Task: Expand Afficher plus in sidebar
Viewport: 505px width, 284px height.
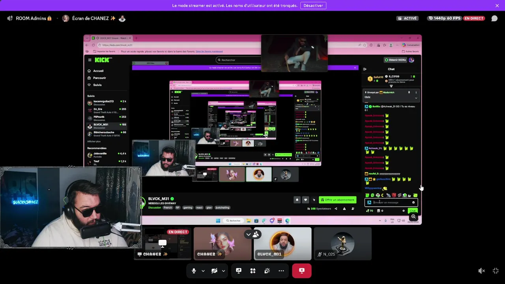Action: pyautogui.click(x=94, y=141)
